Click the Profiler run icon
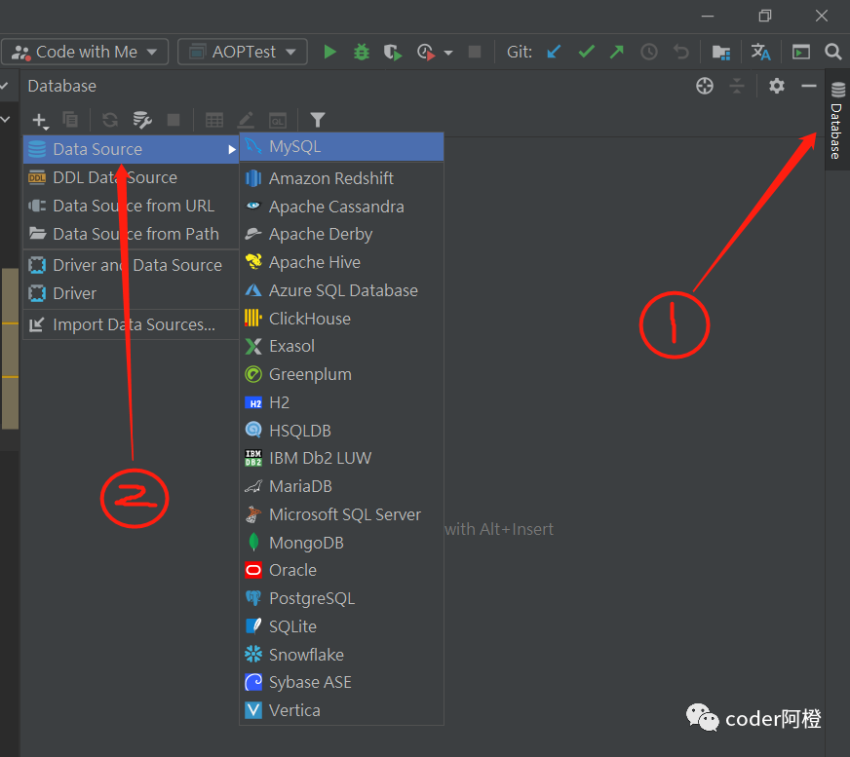The image size is (850, 757). pos(426,52)
